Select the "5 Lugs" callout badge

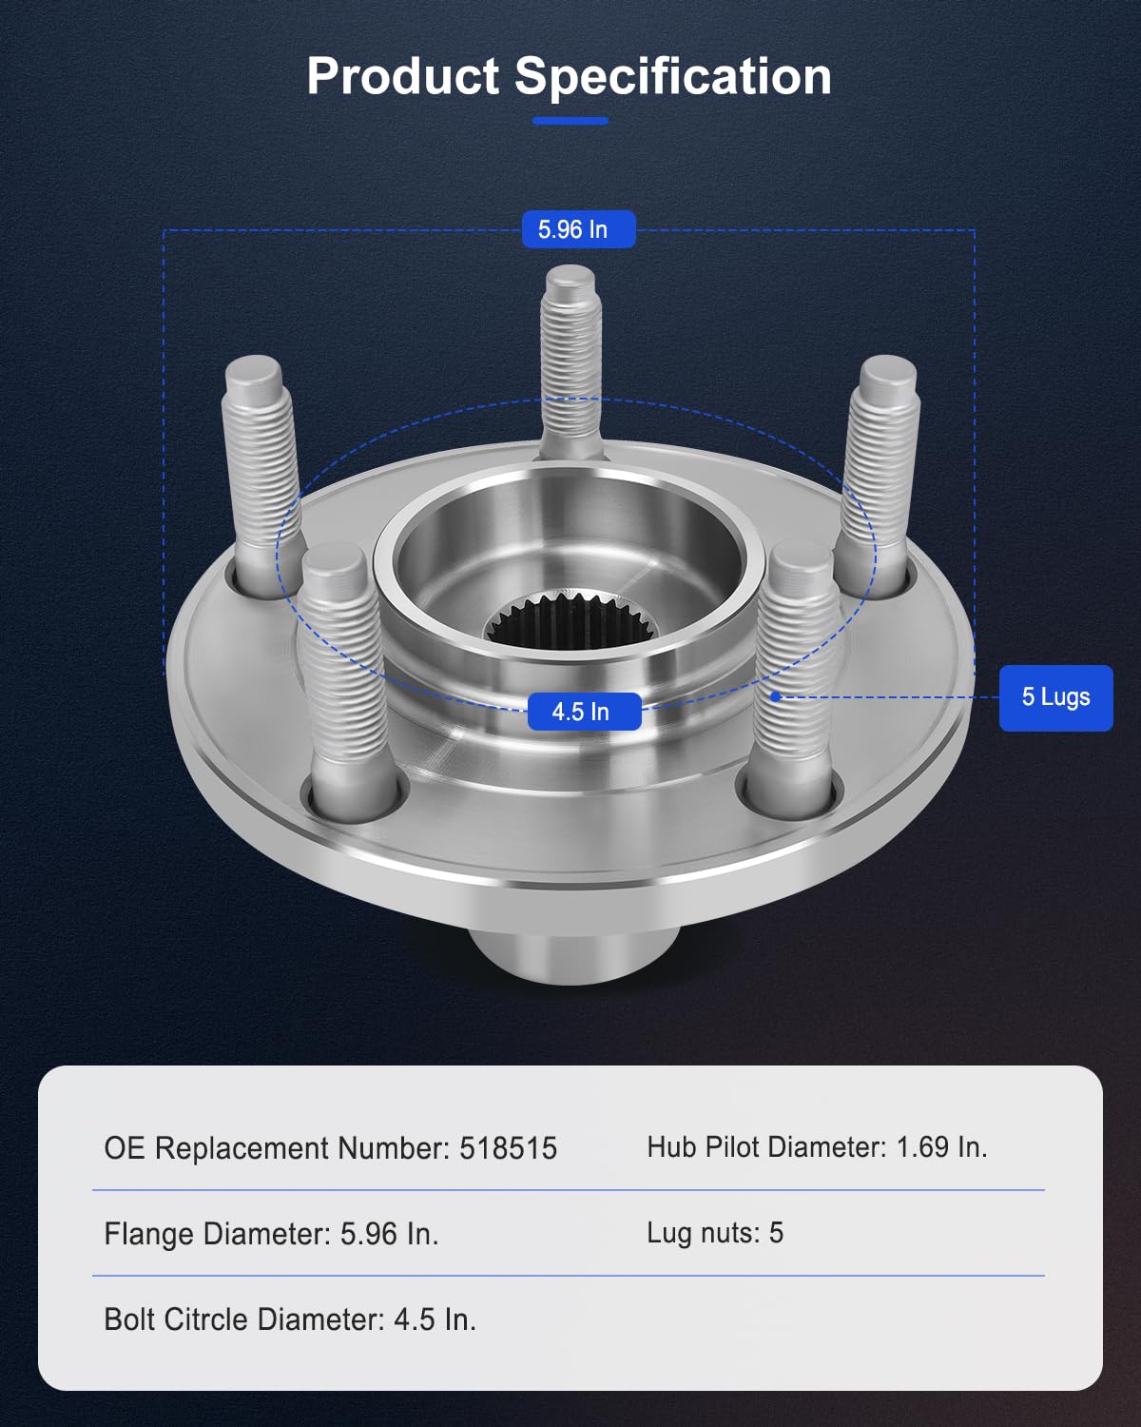(1055, 697)
